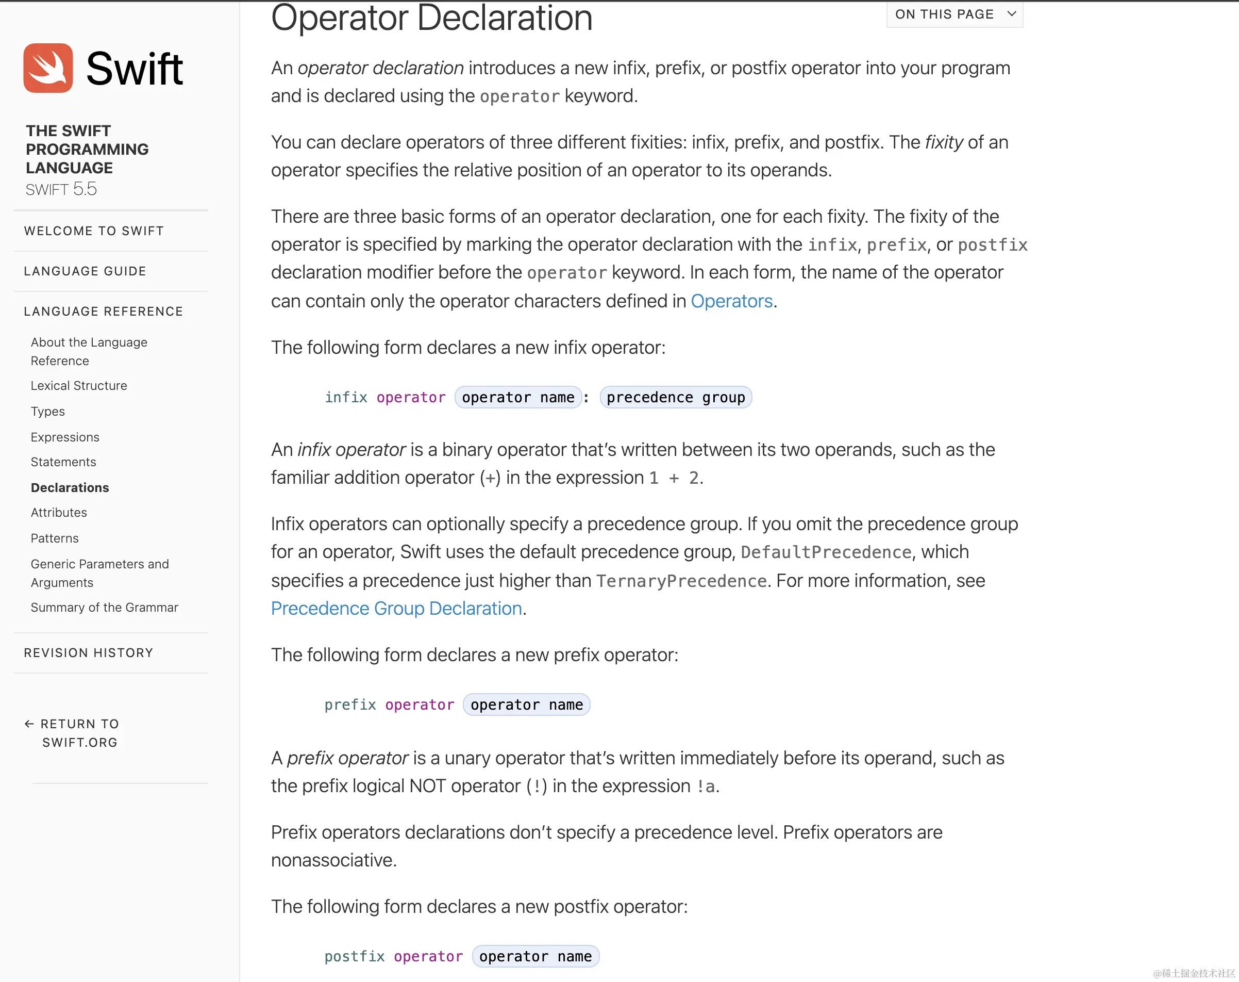Screen dimensions: 1239x982
Task: Open the Revision History section
Action: coord(89,653)
